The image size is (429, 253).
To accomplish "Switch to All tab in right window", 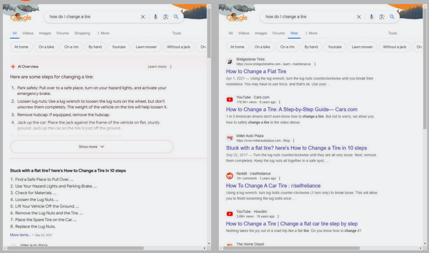I will [230, 33].
